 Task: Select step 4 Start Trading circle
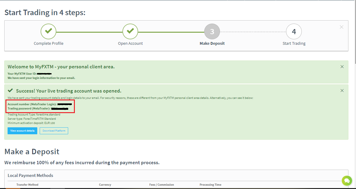click(x=294, y=31)
